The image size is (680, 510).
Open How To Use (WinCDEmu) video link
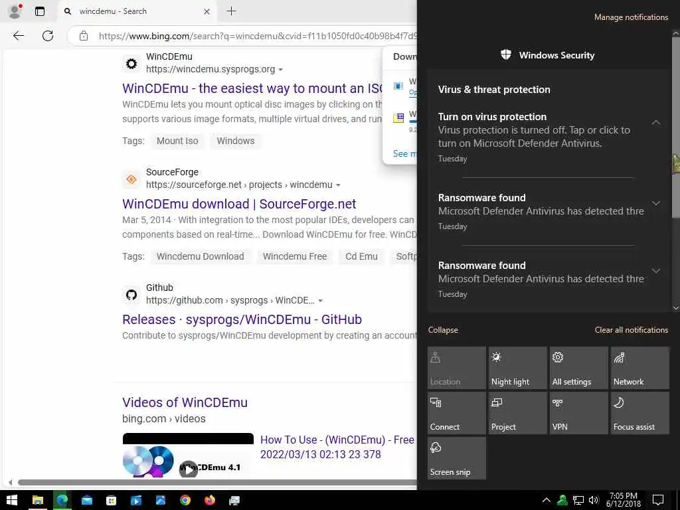[337, 447]
